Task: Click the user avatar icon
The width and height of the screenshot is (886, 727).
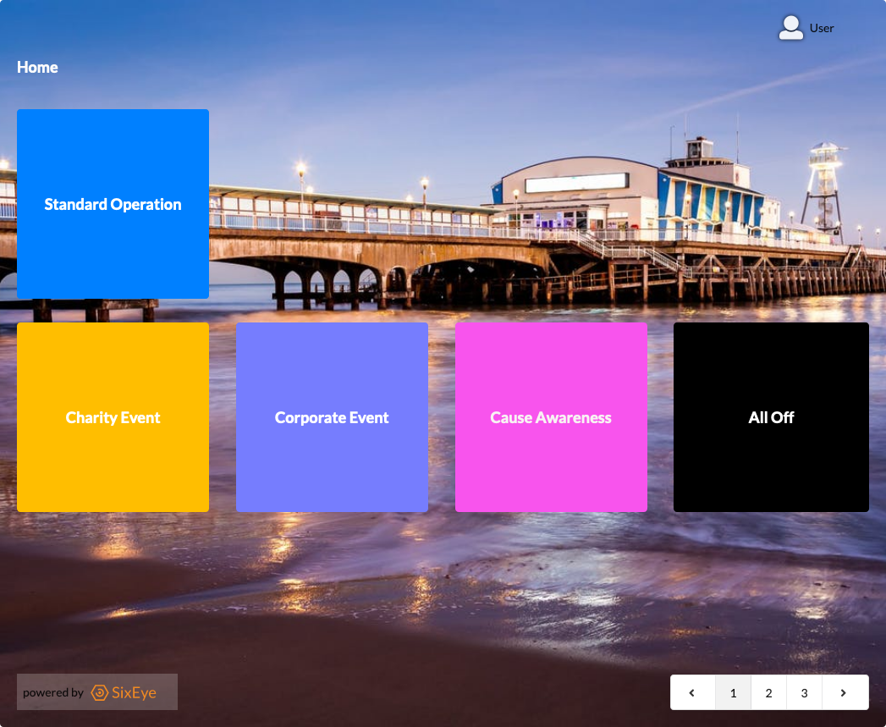Action: pos(790,28)
